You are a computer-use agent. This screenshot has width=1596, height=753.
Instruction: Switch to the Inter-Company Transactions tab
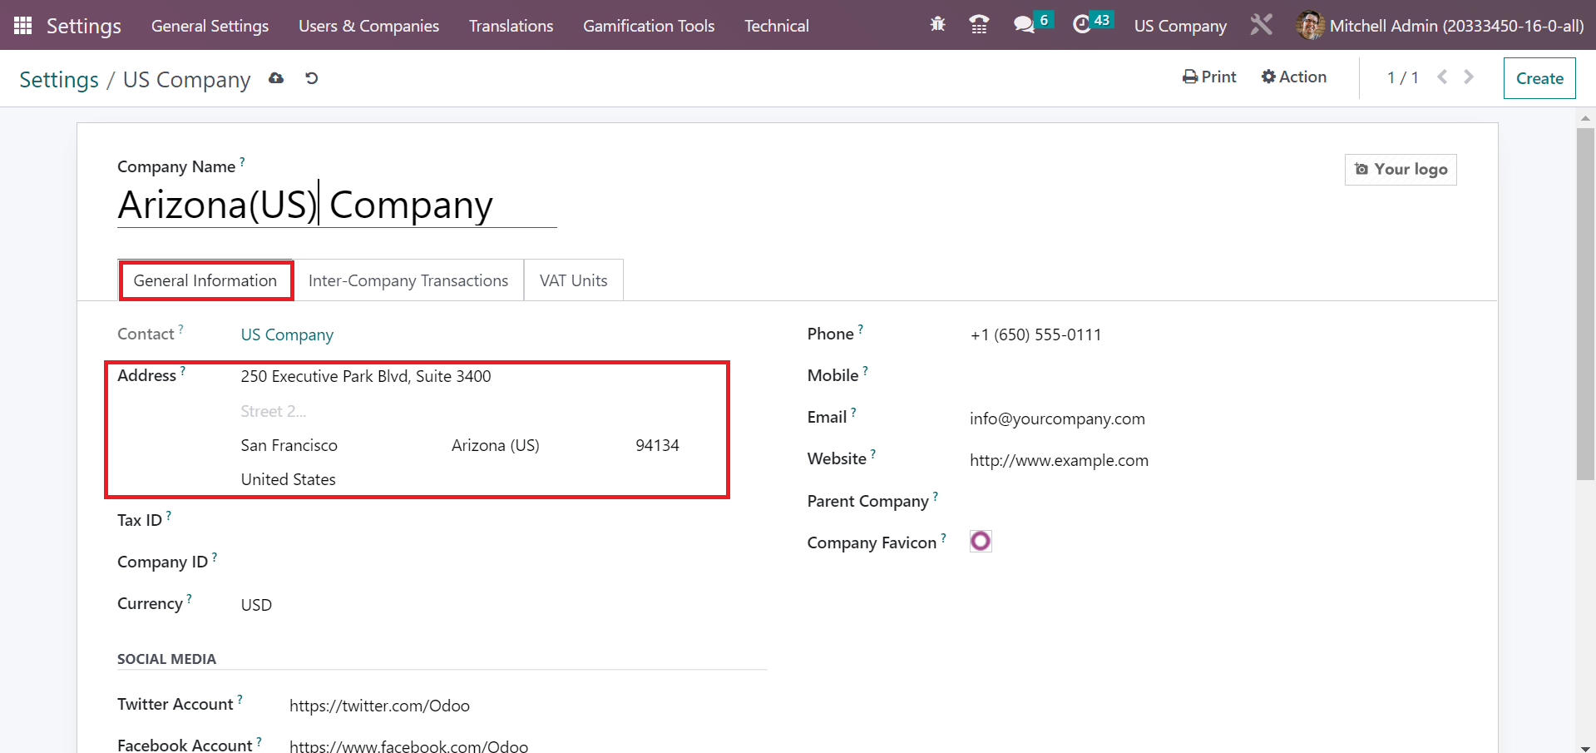point(408,280)
